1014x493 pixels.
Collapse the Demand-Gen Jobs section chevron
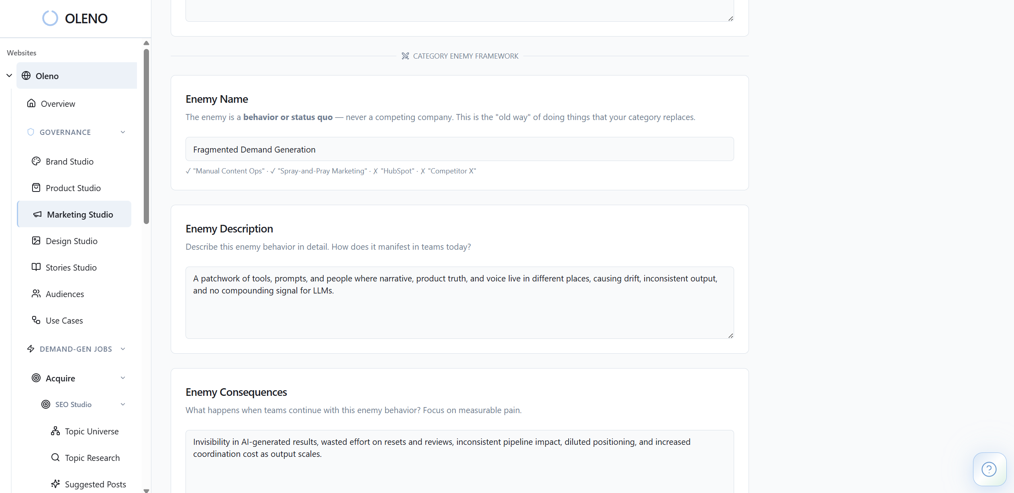point(123,349)
